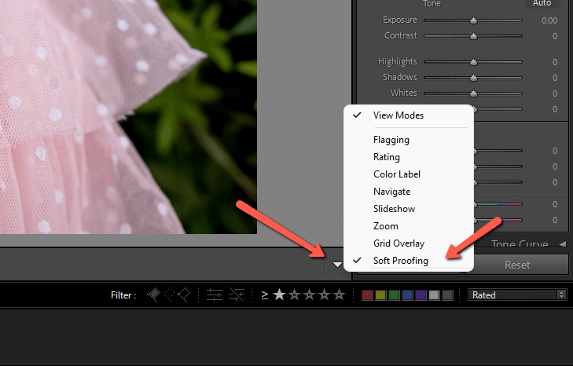Screen dimensions: 573x366
Task: Click the Contrast slider handle
Action: pyautogui.click(x=474, y=36)
